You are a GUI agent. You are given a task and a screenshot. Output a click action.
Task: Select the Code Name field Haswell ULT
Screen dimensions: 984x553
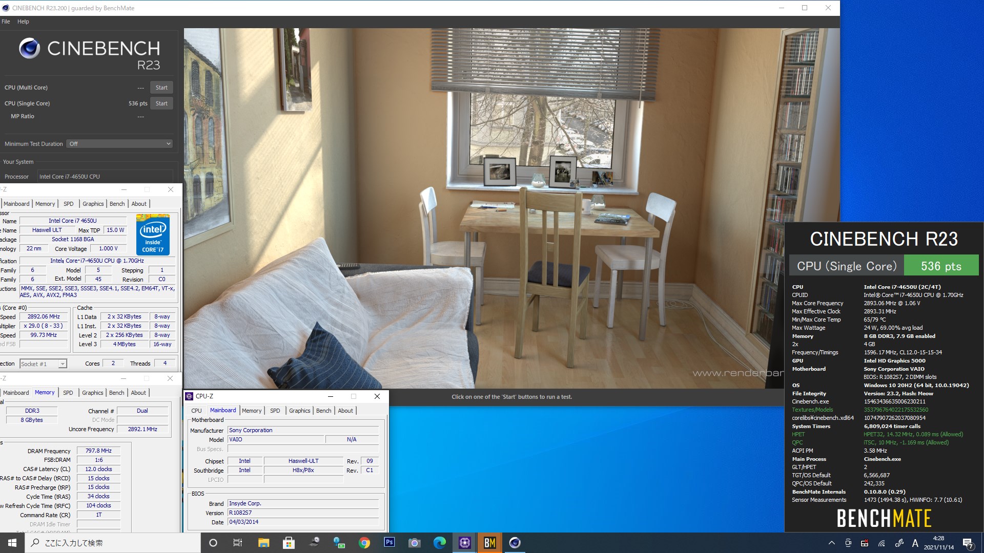click(47, 230)
